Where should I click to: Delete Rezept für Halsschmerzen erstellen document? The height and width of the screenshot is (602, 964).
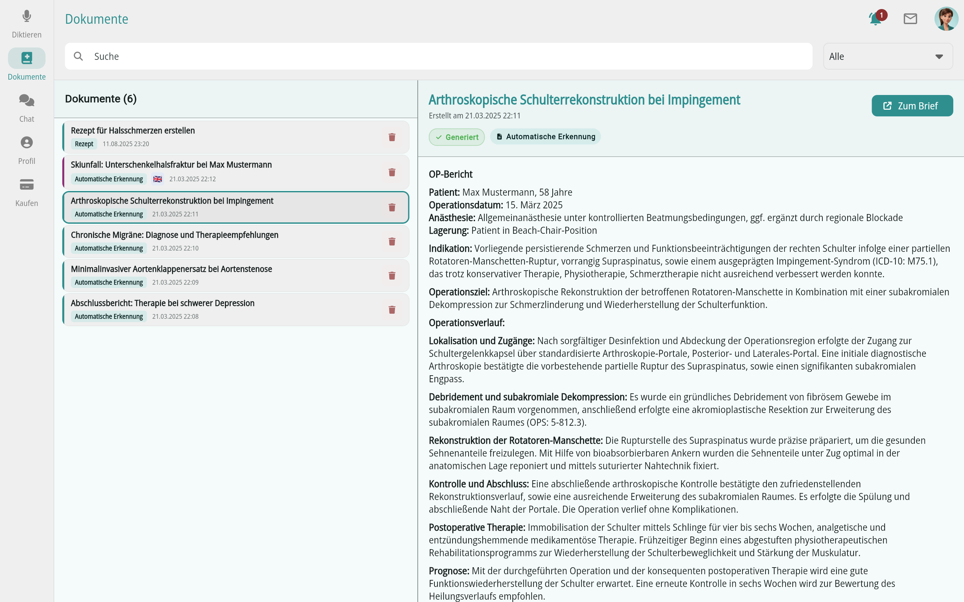tap(392, 137)
